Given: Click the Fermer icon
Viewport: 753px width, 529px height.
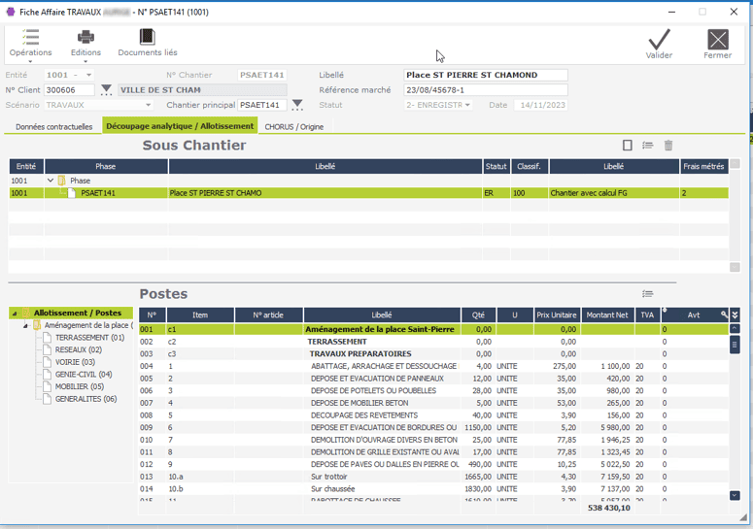Looking at the screenshot, I should [717, 39].
